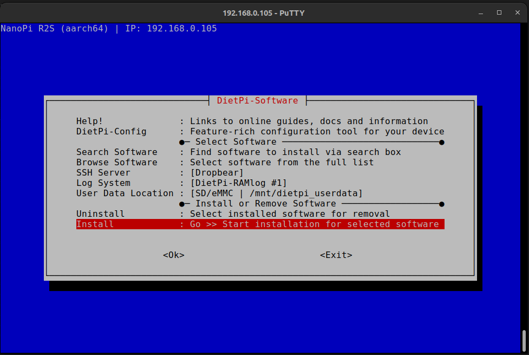Change the User Data Location setting
529x355 pixels.
(x=125, y=193)
